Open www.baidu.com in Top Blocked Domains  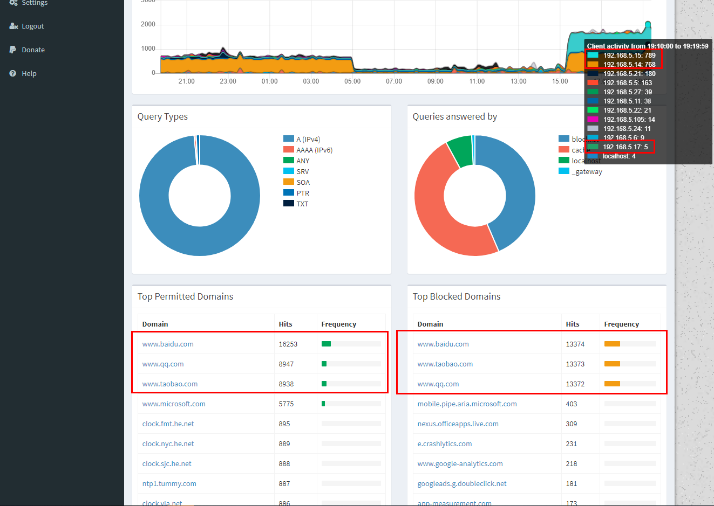click(443, 344)
